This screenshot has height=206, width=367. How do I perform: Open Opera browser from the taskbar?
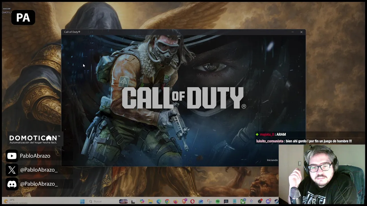coord(192,201)
